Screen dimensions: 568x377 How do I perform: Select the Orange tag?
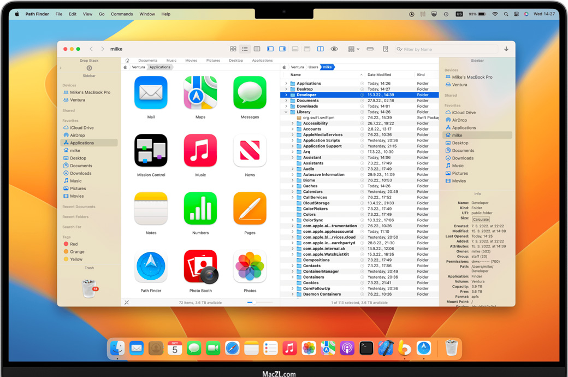(x=74, y=251)
